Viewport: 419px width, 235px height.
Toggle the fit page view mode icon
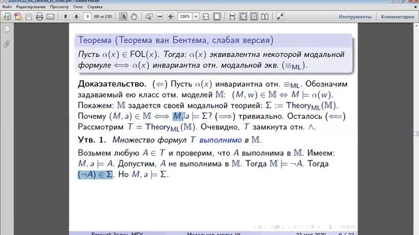pos(243,17)
